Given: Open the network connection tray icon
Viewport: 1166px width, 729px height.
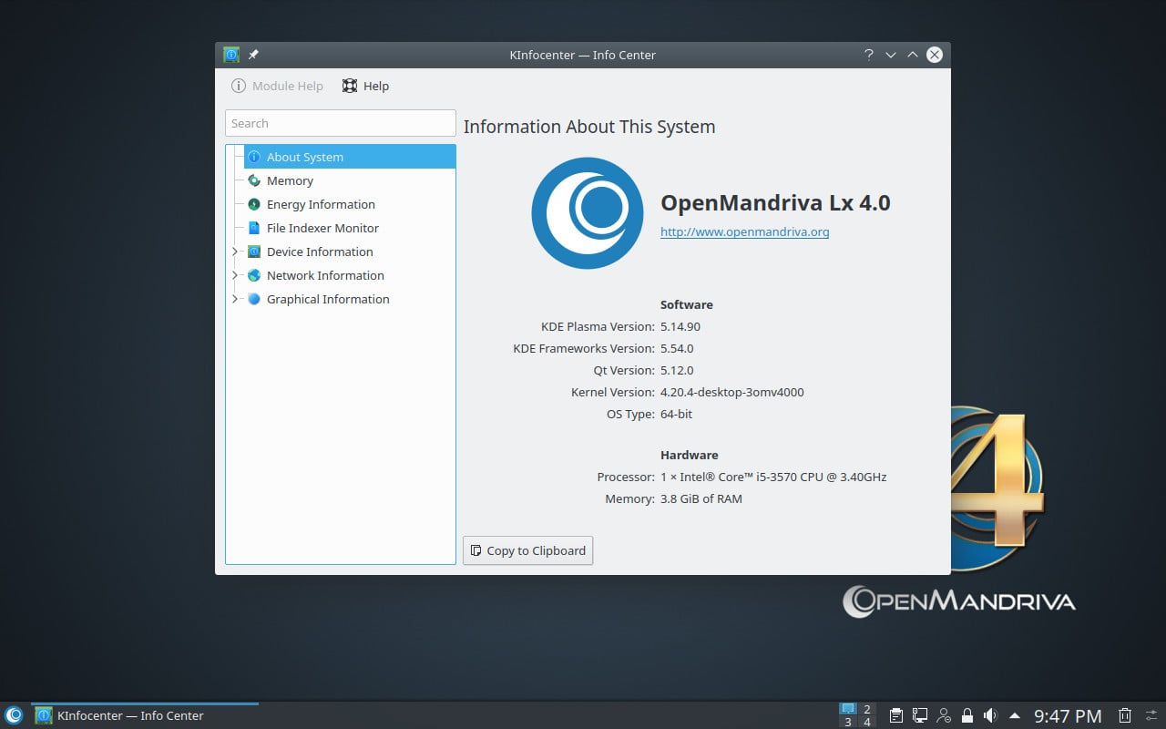Looking at the screenshot, I should click(920, 715).
